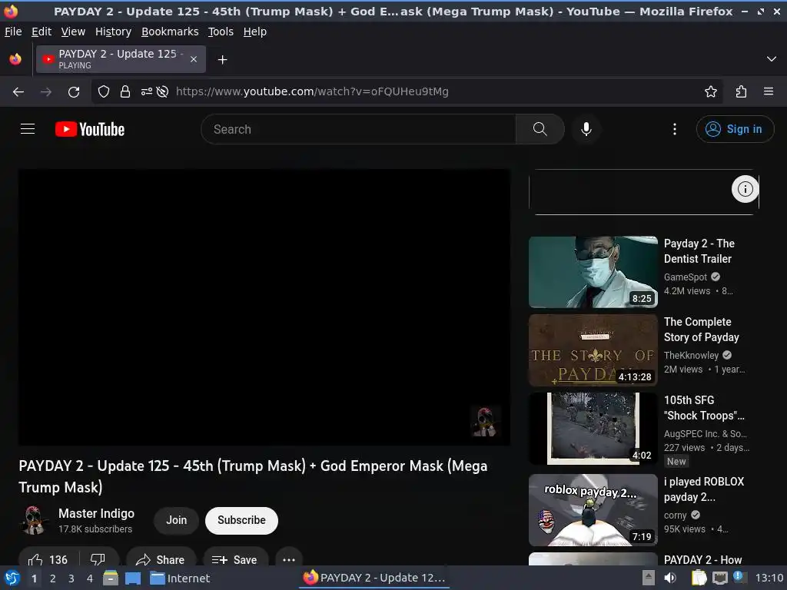The width and height of the screenshot is (787, 590).
Task: Click the Firefox View icon in the tab bar
Action: 15,59
